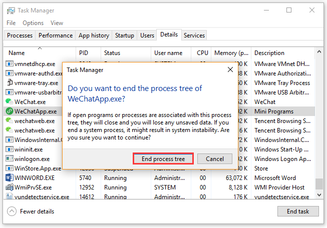Confirm with End process tree button
This screenshot has width=327, height=228.
click(x=163, y=159)
